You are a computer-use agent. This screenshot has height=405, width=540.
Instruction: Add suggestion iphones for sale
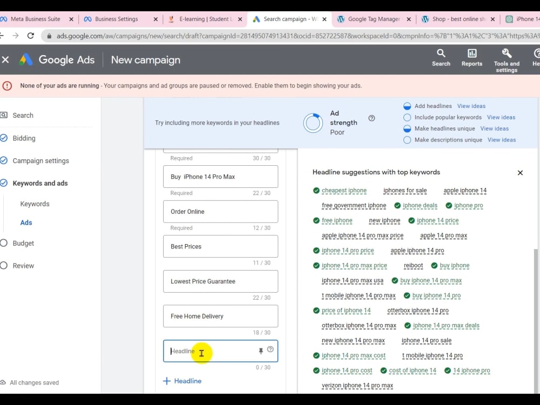coord(404,191)
